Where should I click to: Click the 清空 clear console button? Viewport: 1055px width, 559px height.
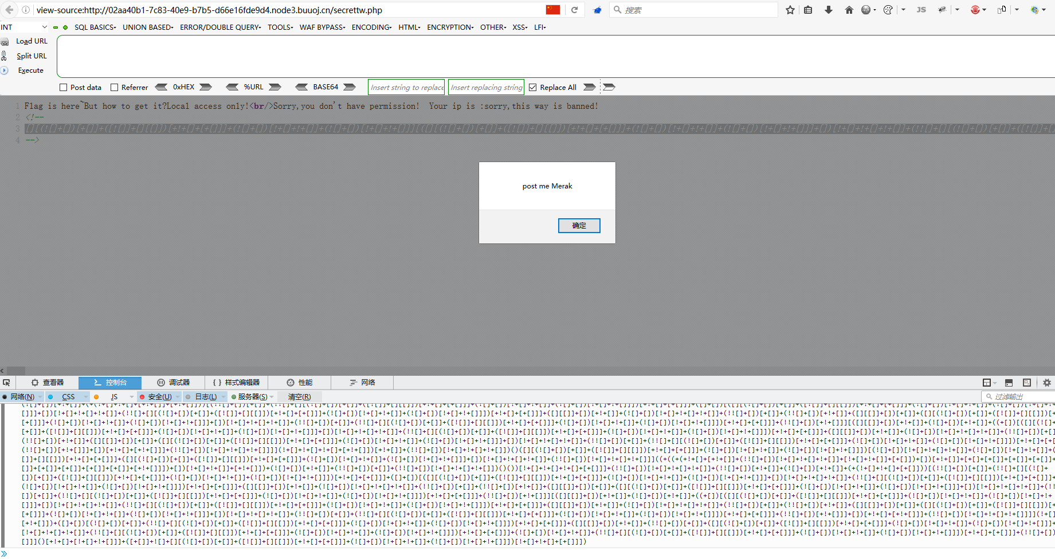(x=299, y=397)
